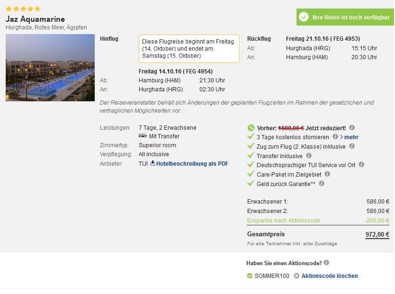Click info icon next to Care-Paket im Zielgebiet
The width and height of the screenshot is (395, 294).
(x=327, y=174)
